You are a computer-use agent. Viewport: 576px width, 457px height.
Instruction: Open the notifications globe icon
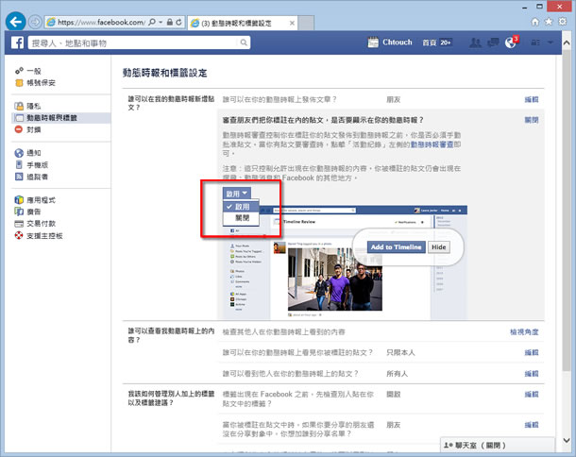[x=511, y=42]
